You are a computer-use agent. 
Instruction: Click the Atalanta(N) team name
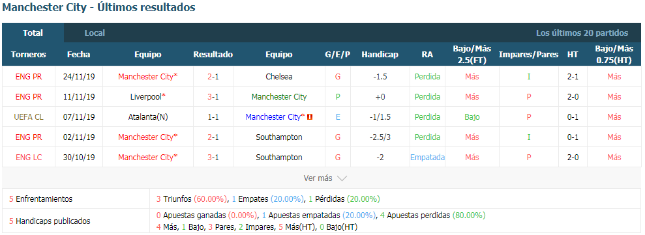click(147, 117)
